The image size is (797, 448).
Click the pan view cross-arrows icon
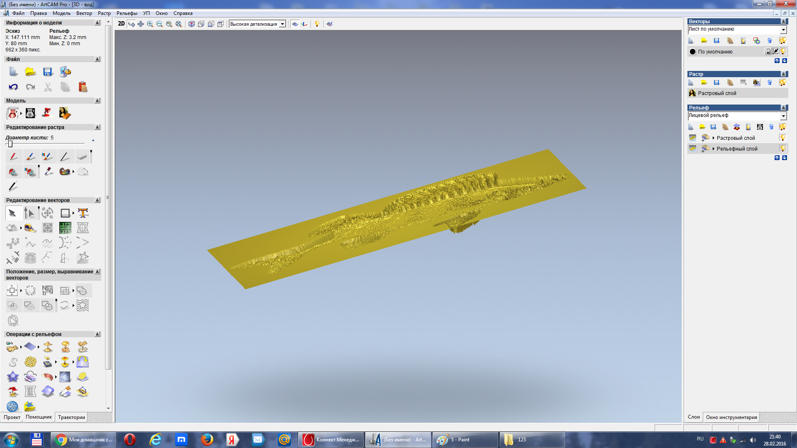[141, 24]
